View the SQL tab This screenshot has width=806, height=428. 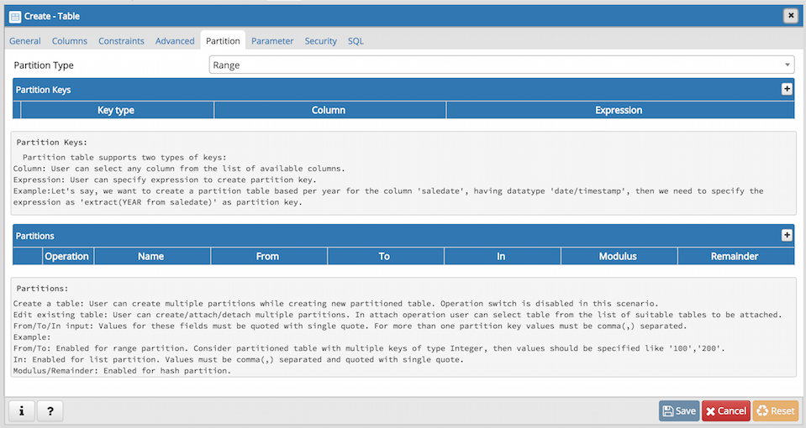tap(356, 41)
